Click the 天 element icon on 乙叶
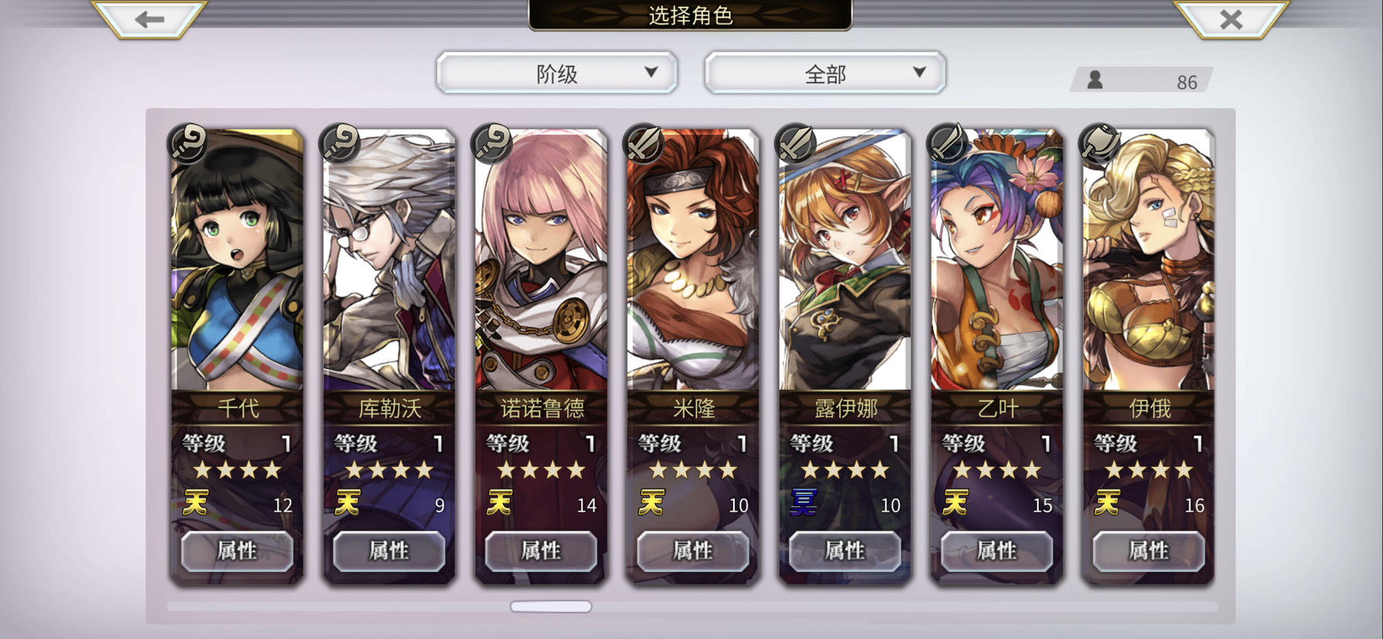The width and height of the screenshot is (1383, 639). pos(955,503)
